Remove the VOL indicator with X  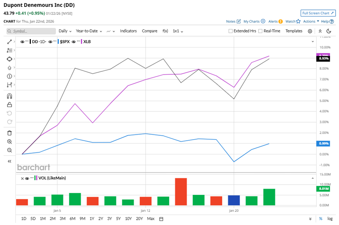pyautogui.click(x=22, y=178)
